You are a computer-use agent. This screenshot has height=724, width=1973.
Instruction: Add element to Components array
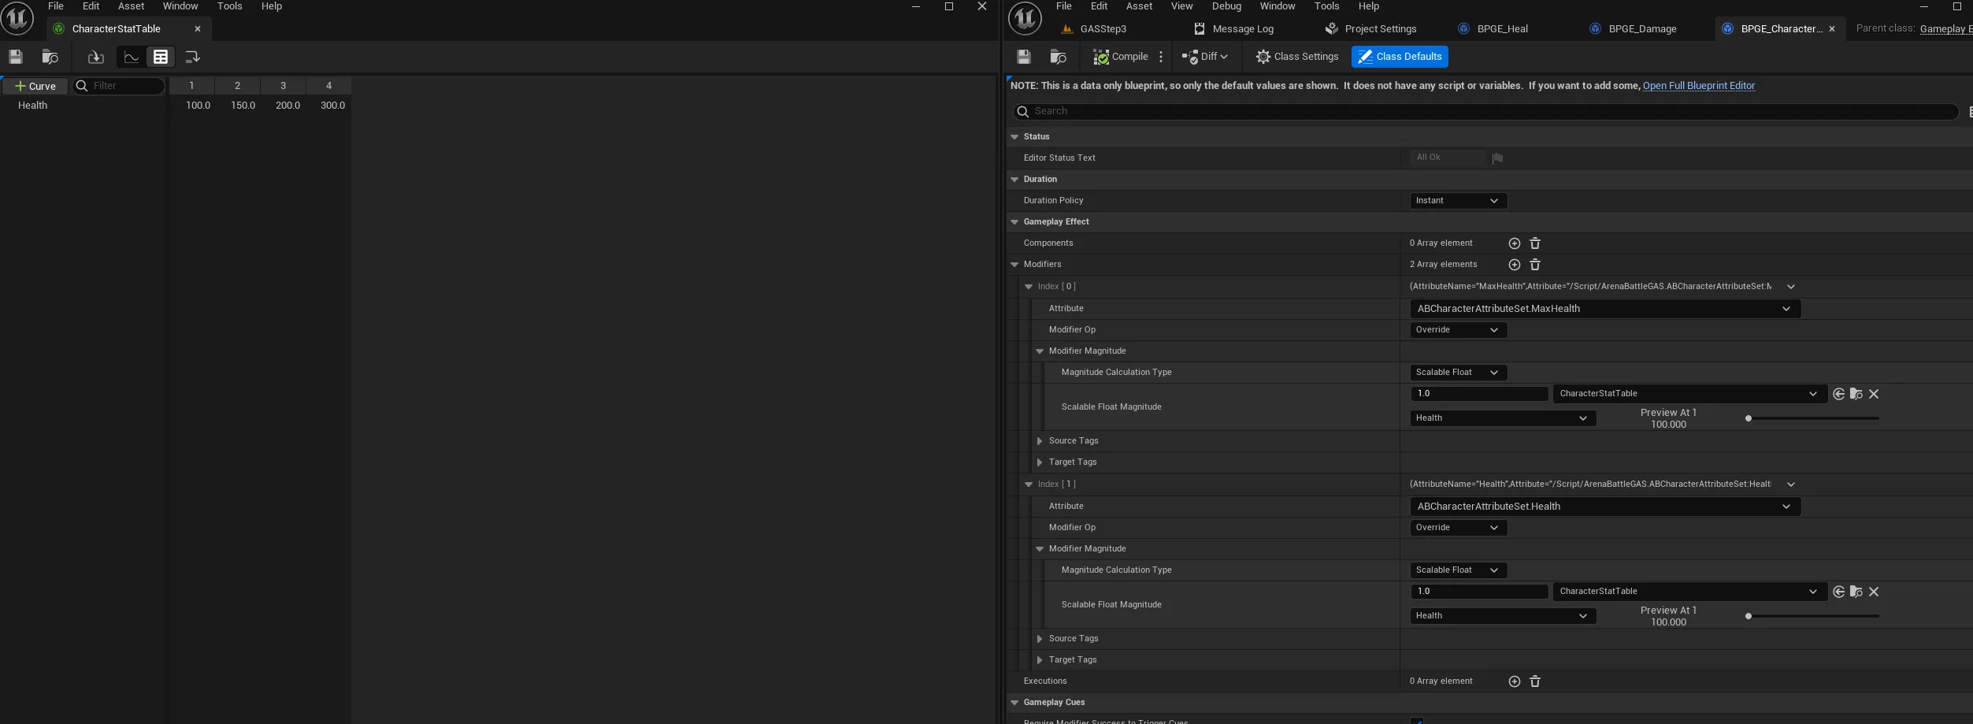[1514, 243]
